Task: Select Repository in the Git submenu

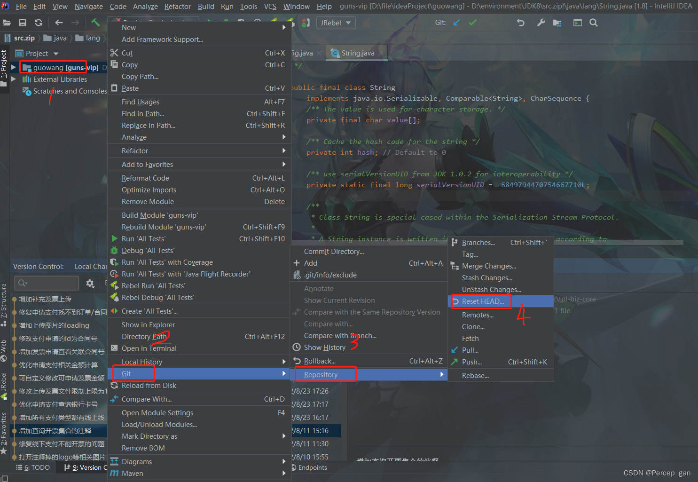Action: pyautogui.click(x=369, y=374)
